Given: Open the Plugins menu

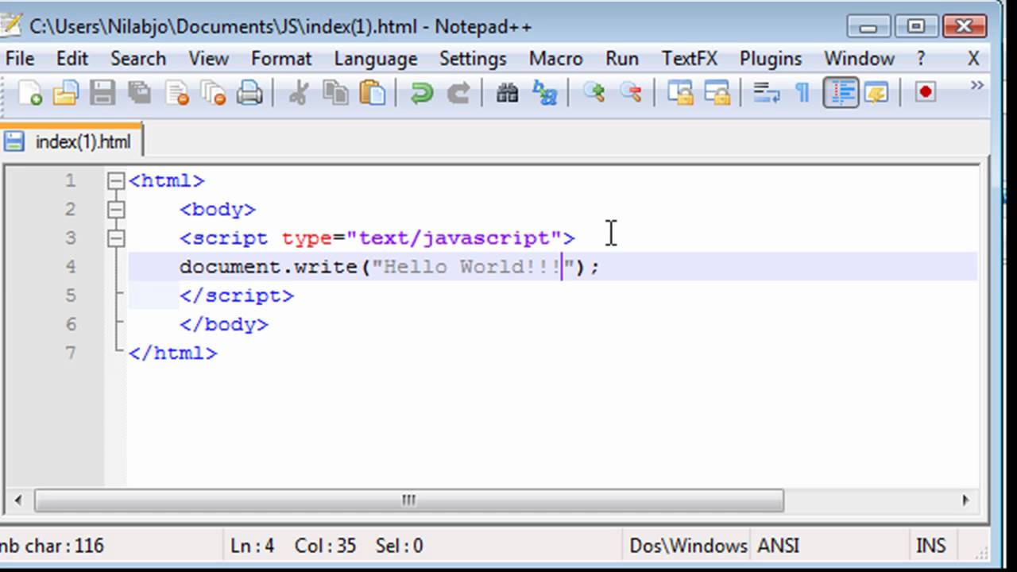Looking at the screenshot, I should (x=771, y=59).
